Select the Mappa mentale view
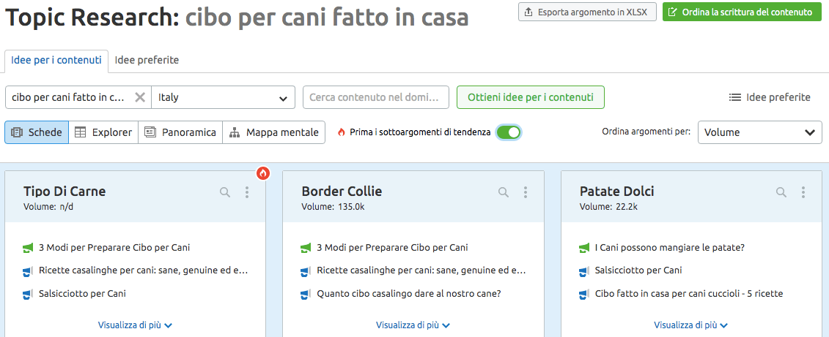This screenshot has height=337, width=829. tap(274, 132)
